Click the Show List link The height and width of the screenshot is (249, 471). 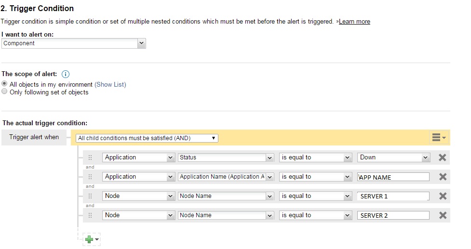click(110, 84)
